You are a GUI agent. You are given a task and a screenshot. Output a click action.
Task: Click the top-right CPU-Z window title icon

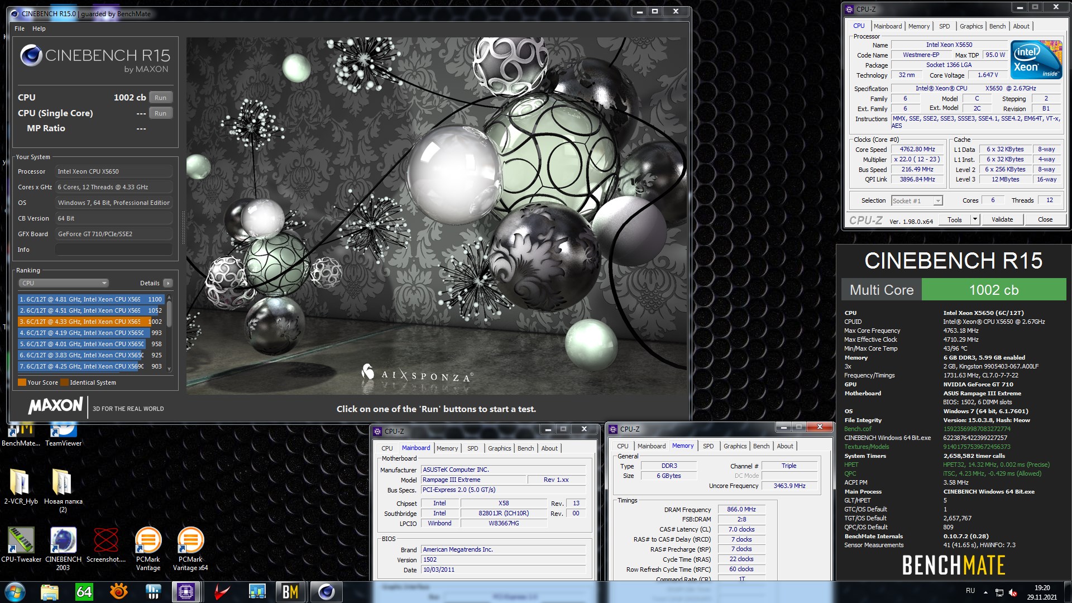[x=849, y=9]
